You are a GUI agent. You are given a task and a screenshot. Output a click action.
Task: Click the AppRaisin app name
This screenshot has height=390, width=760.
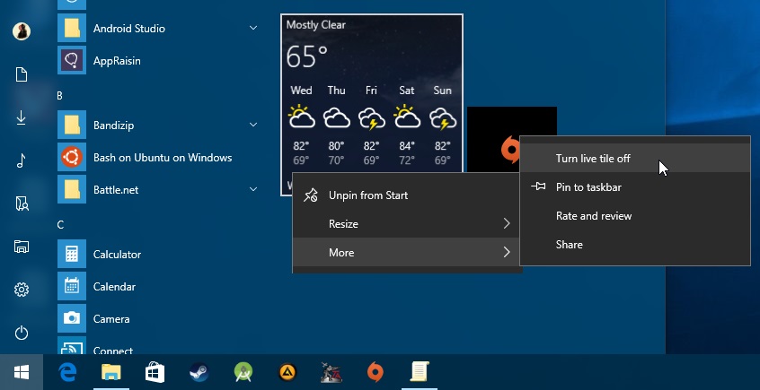point(117,61)
